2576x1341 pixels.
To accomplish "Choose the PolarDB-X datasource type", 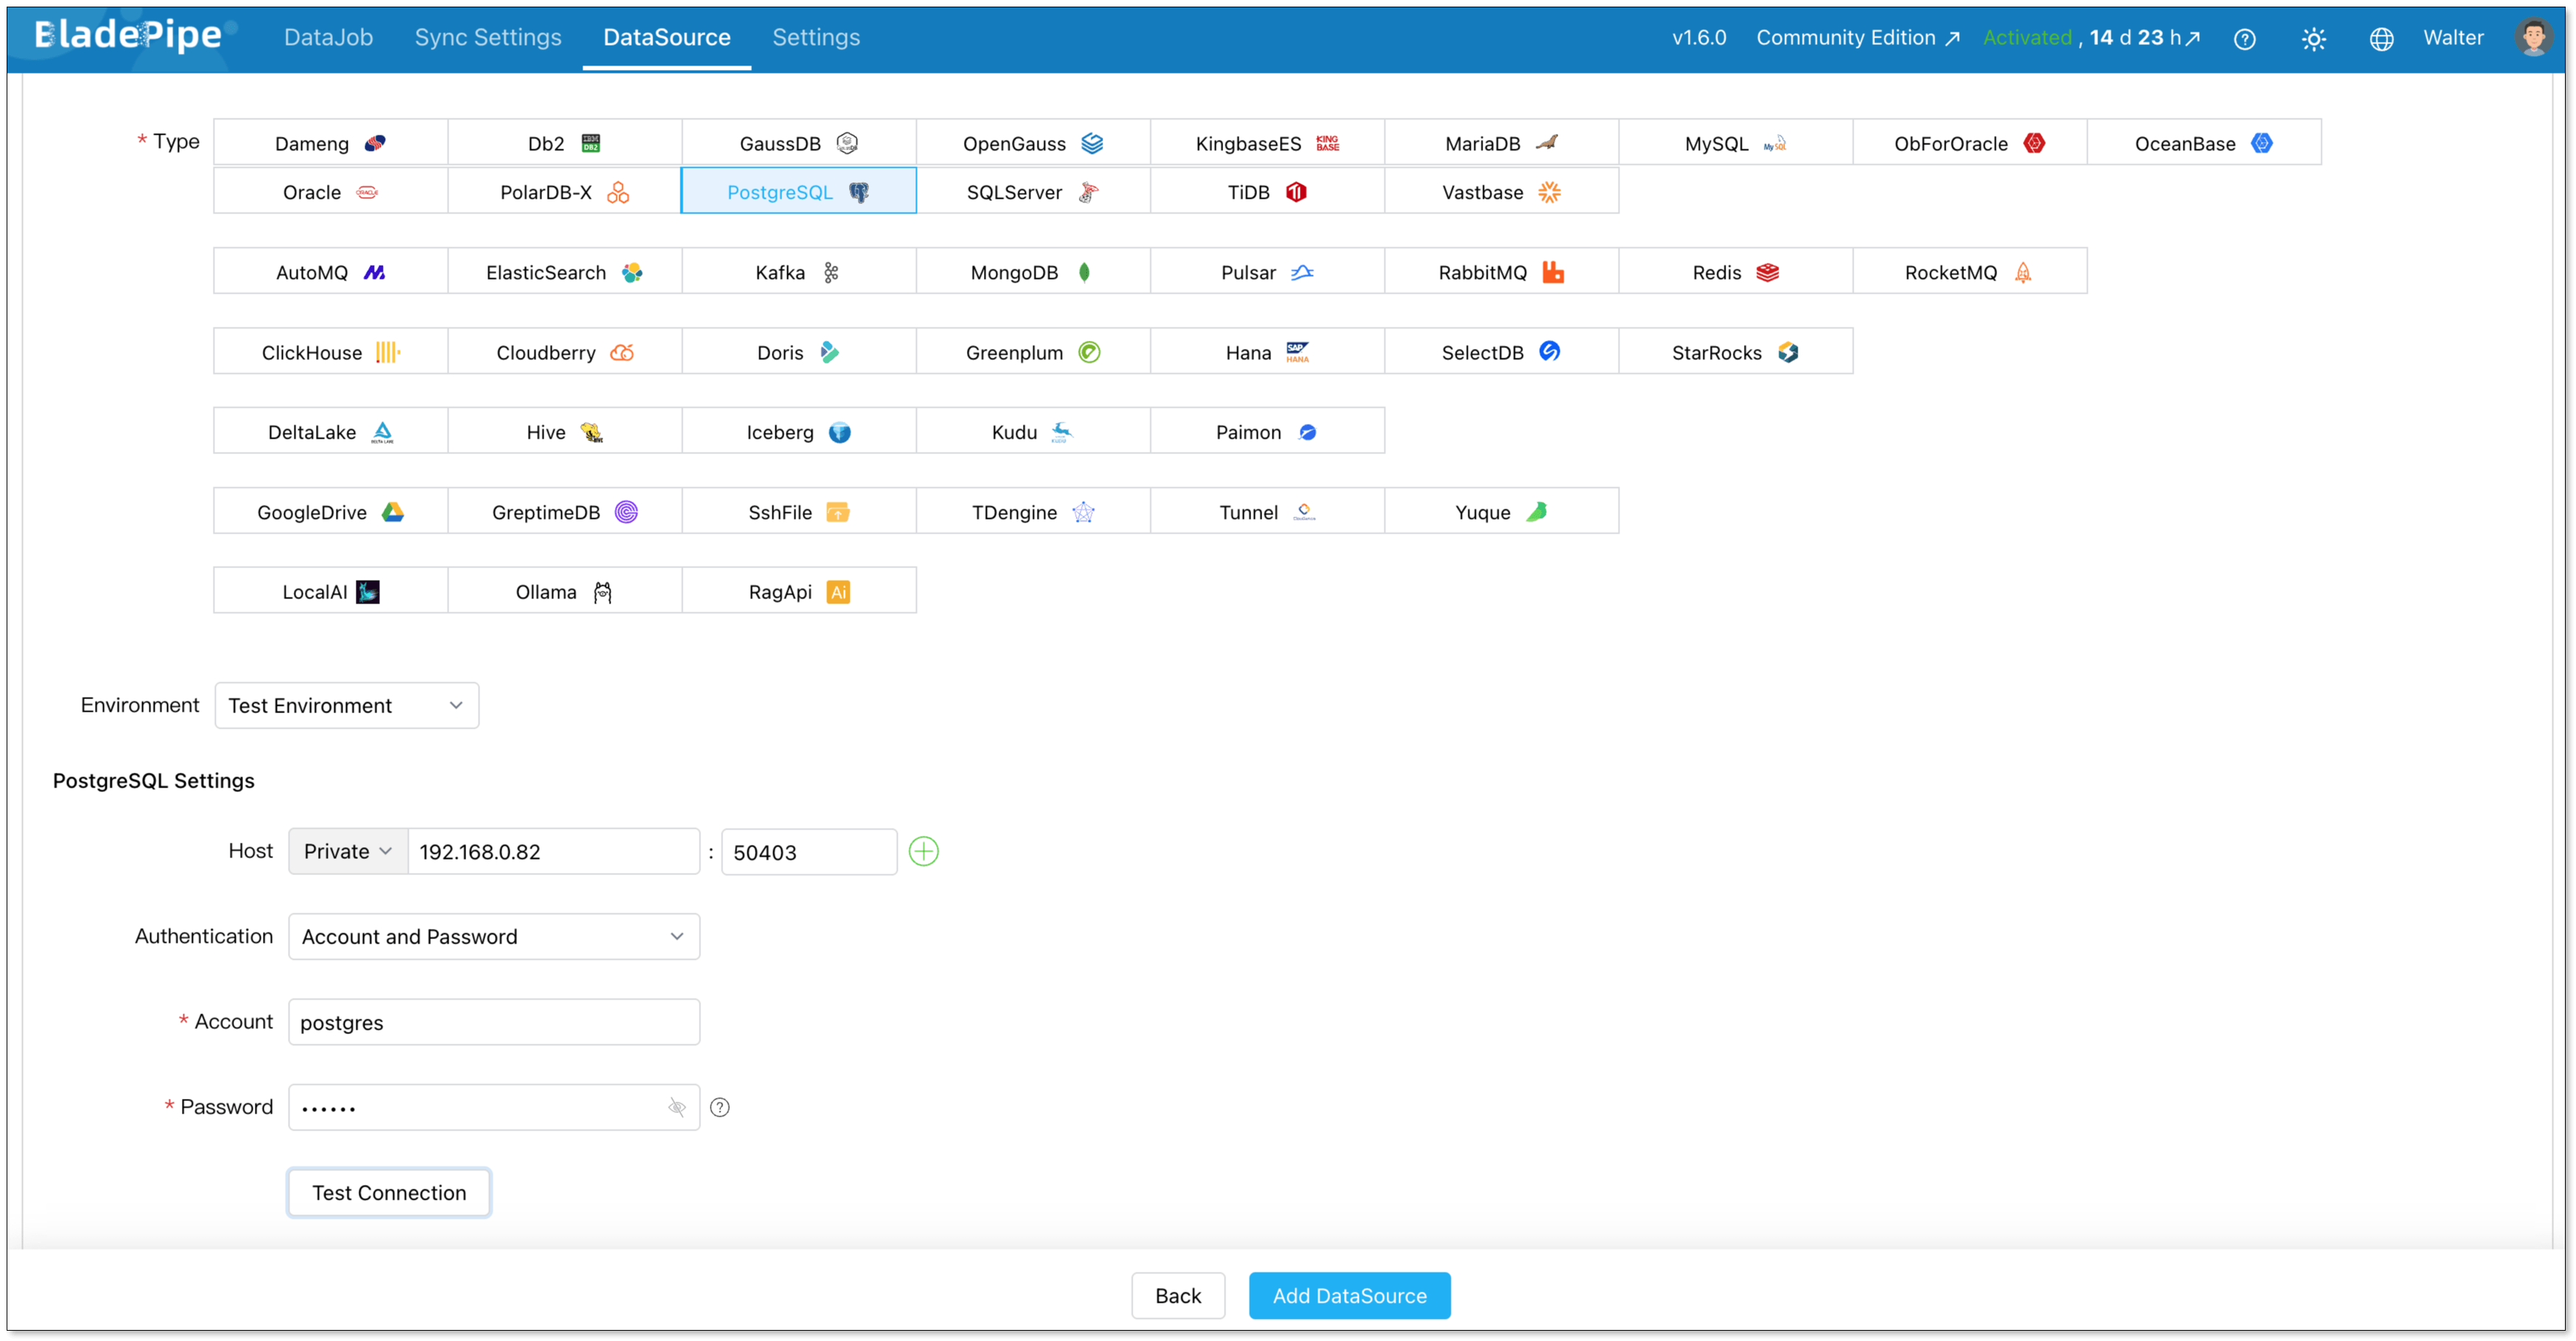I will (x=564, y=192).
